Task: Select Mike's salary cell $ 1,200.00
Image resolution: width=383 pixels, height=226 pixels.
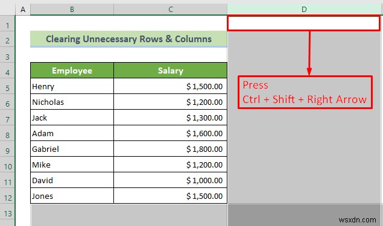Action: (171, 165)
